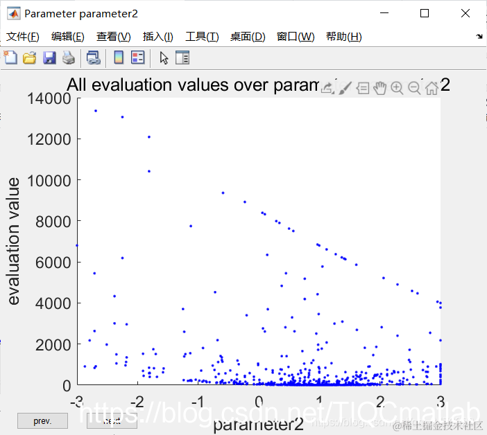487x435 pixels.
Task: Click the x-axis tick label -2
Action: pyautogui.click(x=137, y=402)
